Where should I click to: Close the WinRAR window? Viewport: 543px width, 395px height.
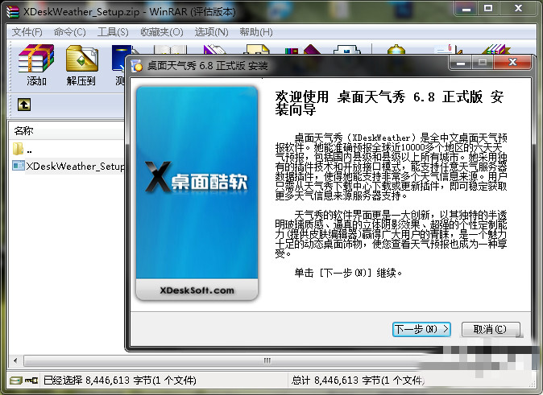point(518,8)
